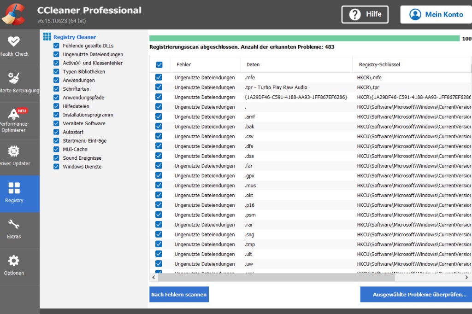Toggle Hilfedateien checkbox
Screen dimensions: 472x314
point(56,106)
